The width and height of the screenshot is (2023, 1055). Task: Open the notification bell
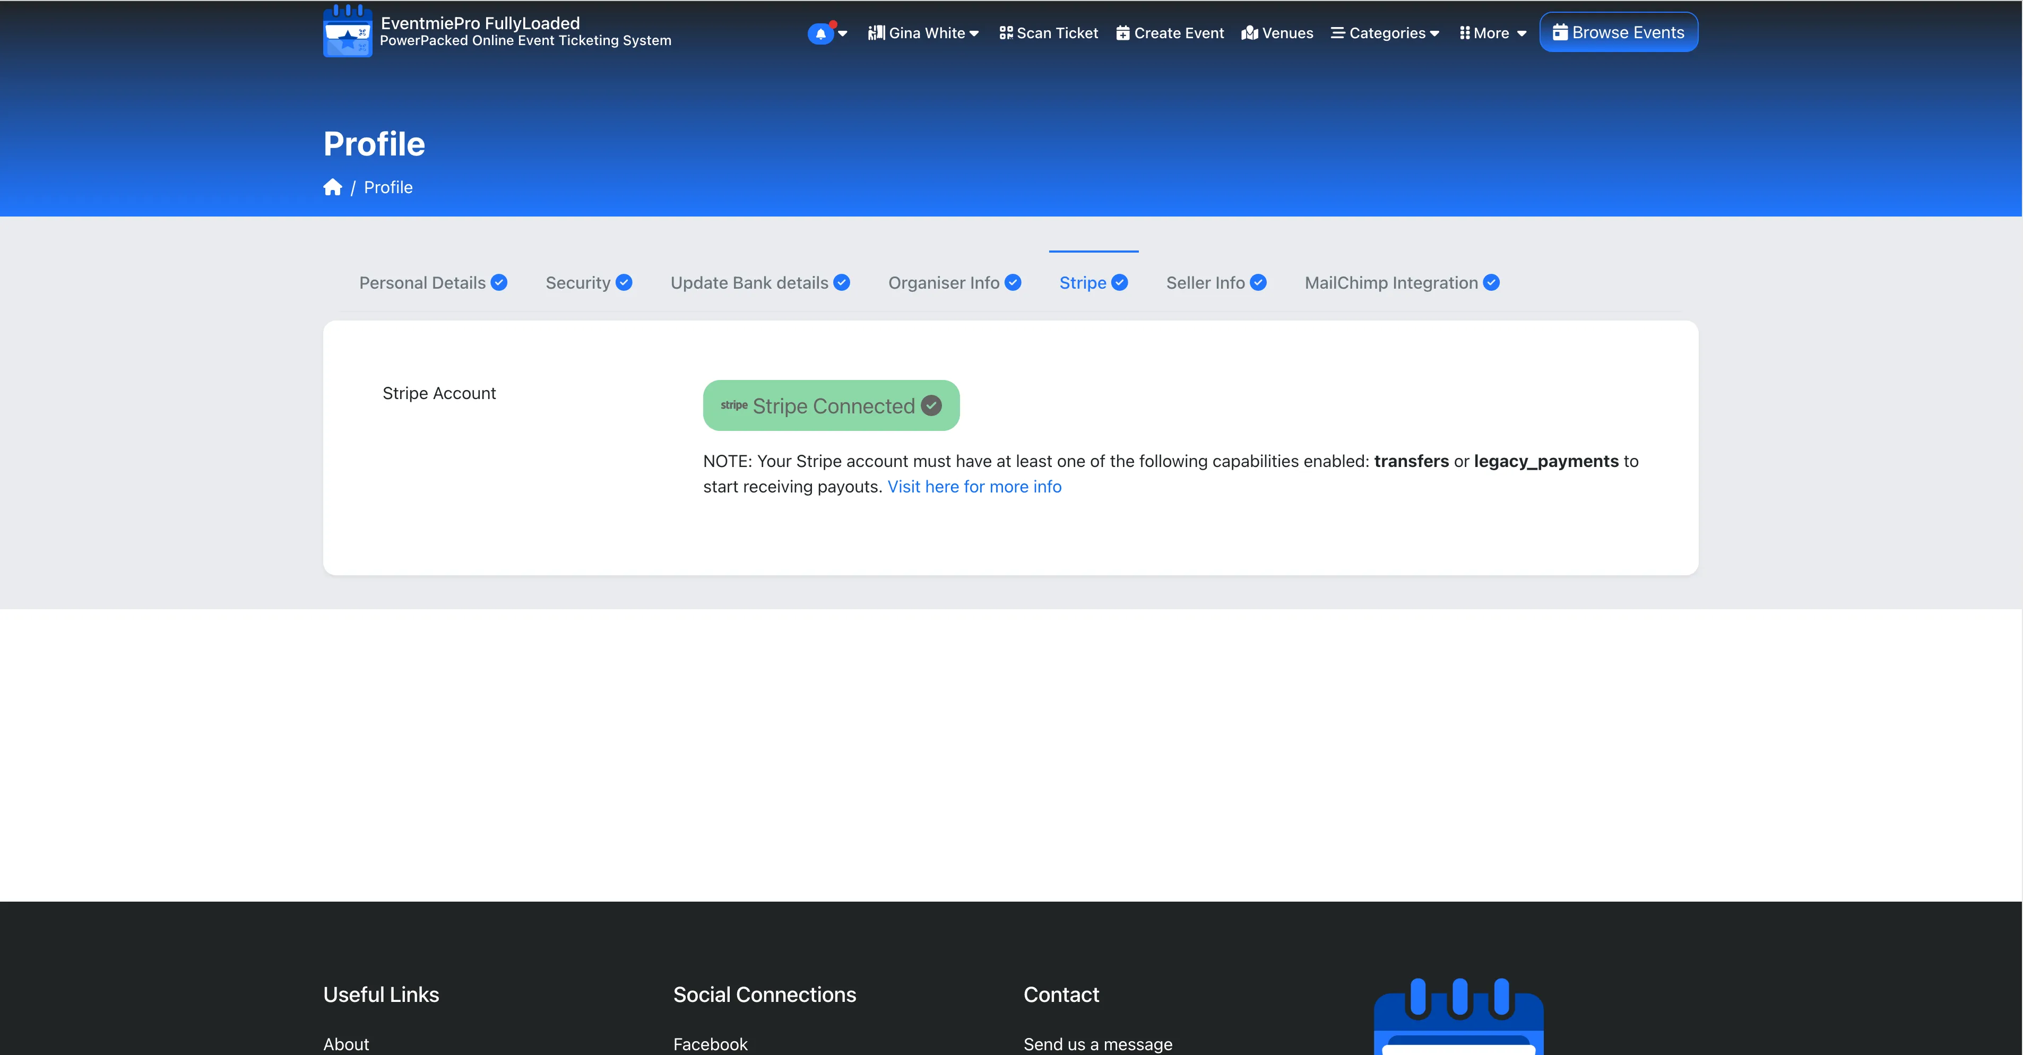pos(820,33)
